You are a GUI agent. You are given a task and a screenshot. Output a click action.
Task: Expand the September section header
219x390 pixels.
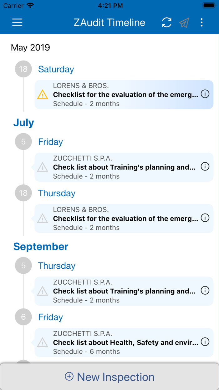coord(41,247)
